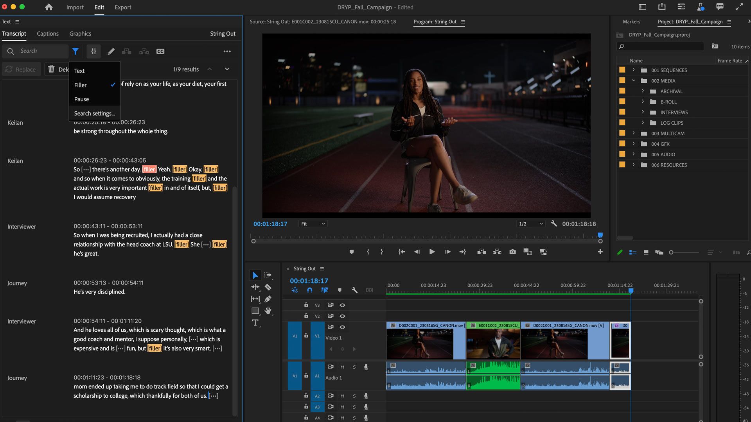Open the 1/2 playback resolution dropdown

[530, 224]
